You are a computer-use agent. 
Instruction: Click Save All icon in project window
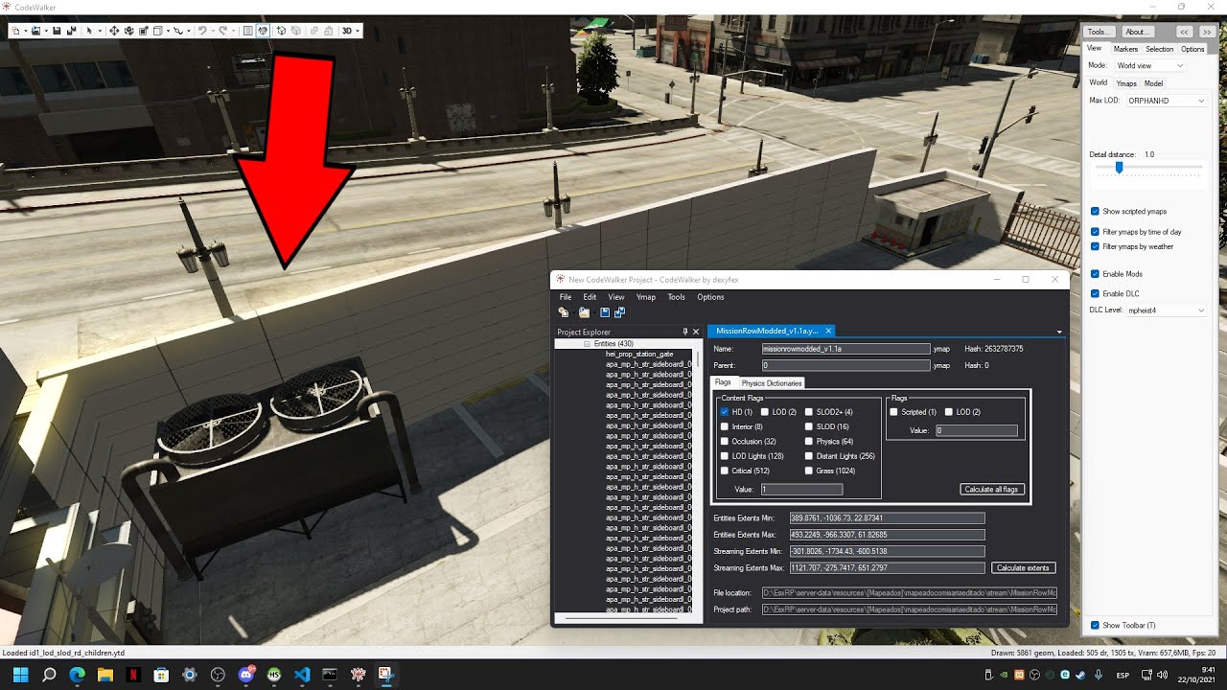(619, 312)
